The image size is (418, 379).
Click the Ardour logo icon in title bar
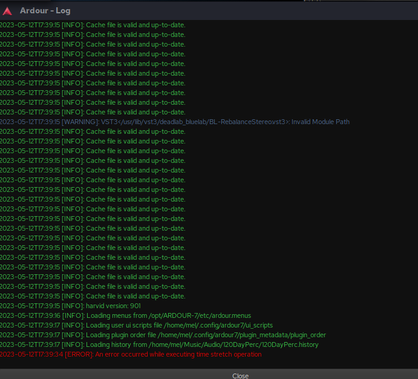(x=7, y=10)
